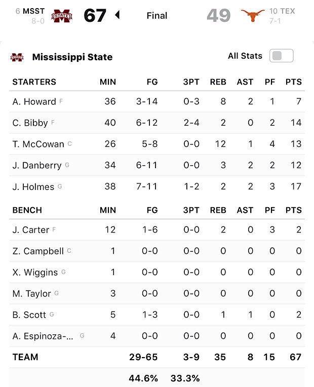
Task: Select T. McCowan in starters list
Action: (x=38, y=144)
